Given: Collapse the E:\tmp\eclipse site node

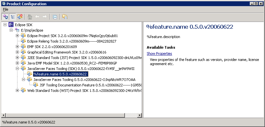Looking at the screenshot, I should pos(11,30).
